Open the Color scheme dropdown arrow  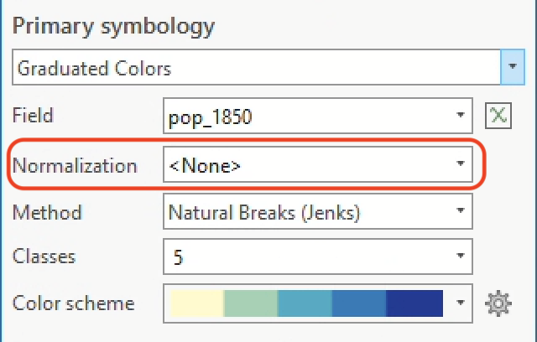(460, 303)
